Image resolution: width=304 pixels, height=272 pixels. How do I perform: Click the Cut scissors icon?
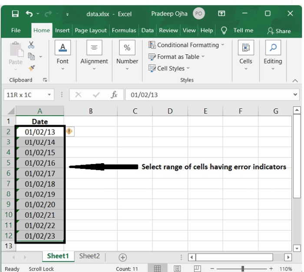point(31,45)
